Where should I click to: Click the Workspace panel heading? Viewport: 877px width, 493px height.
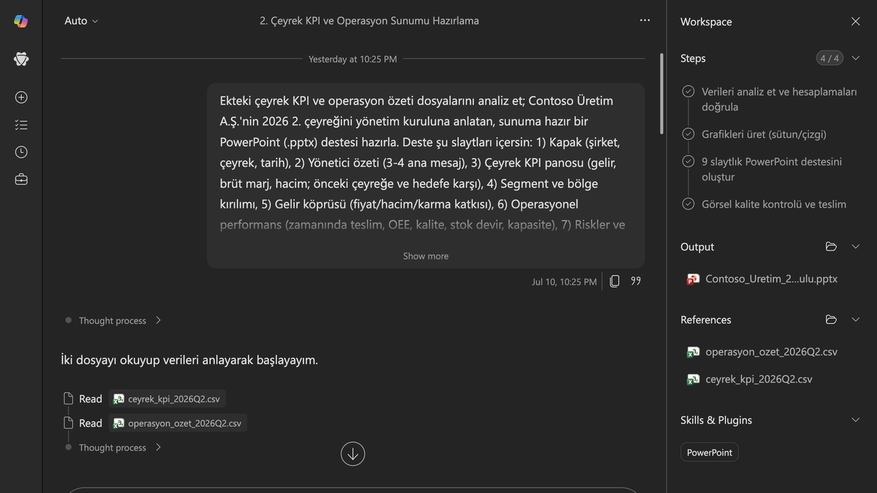(x=706, y=22)
